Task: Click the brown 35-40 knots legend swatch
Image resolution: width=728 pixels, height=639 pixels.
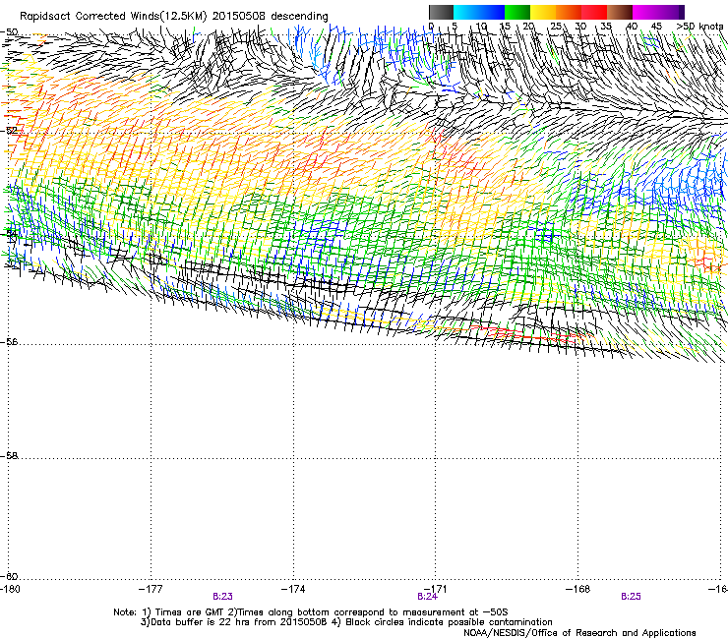Action: coord(620,12)
